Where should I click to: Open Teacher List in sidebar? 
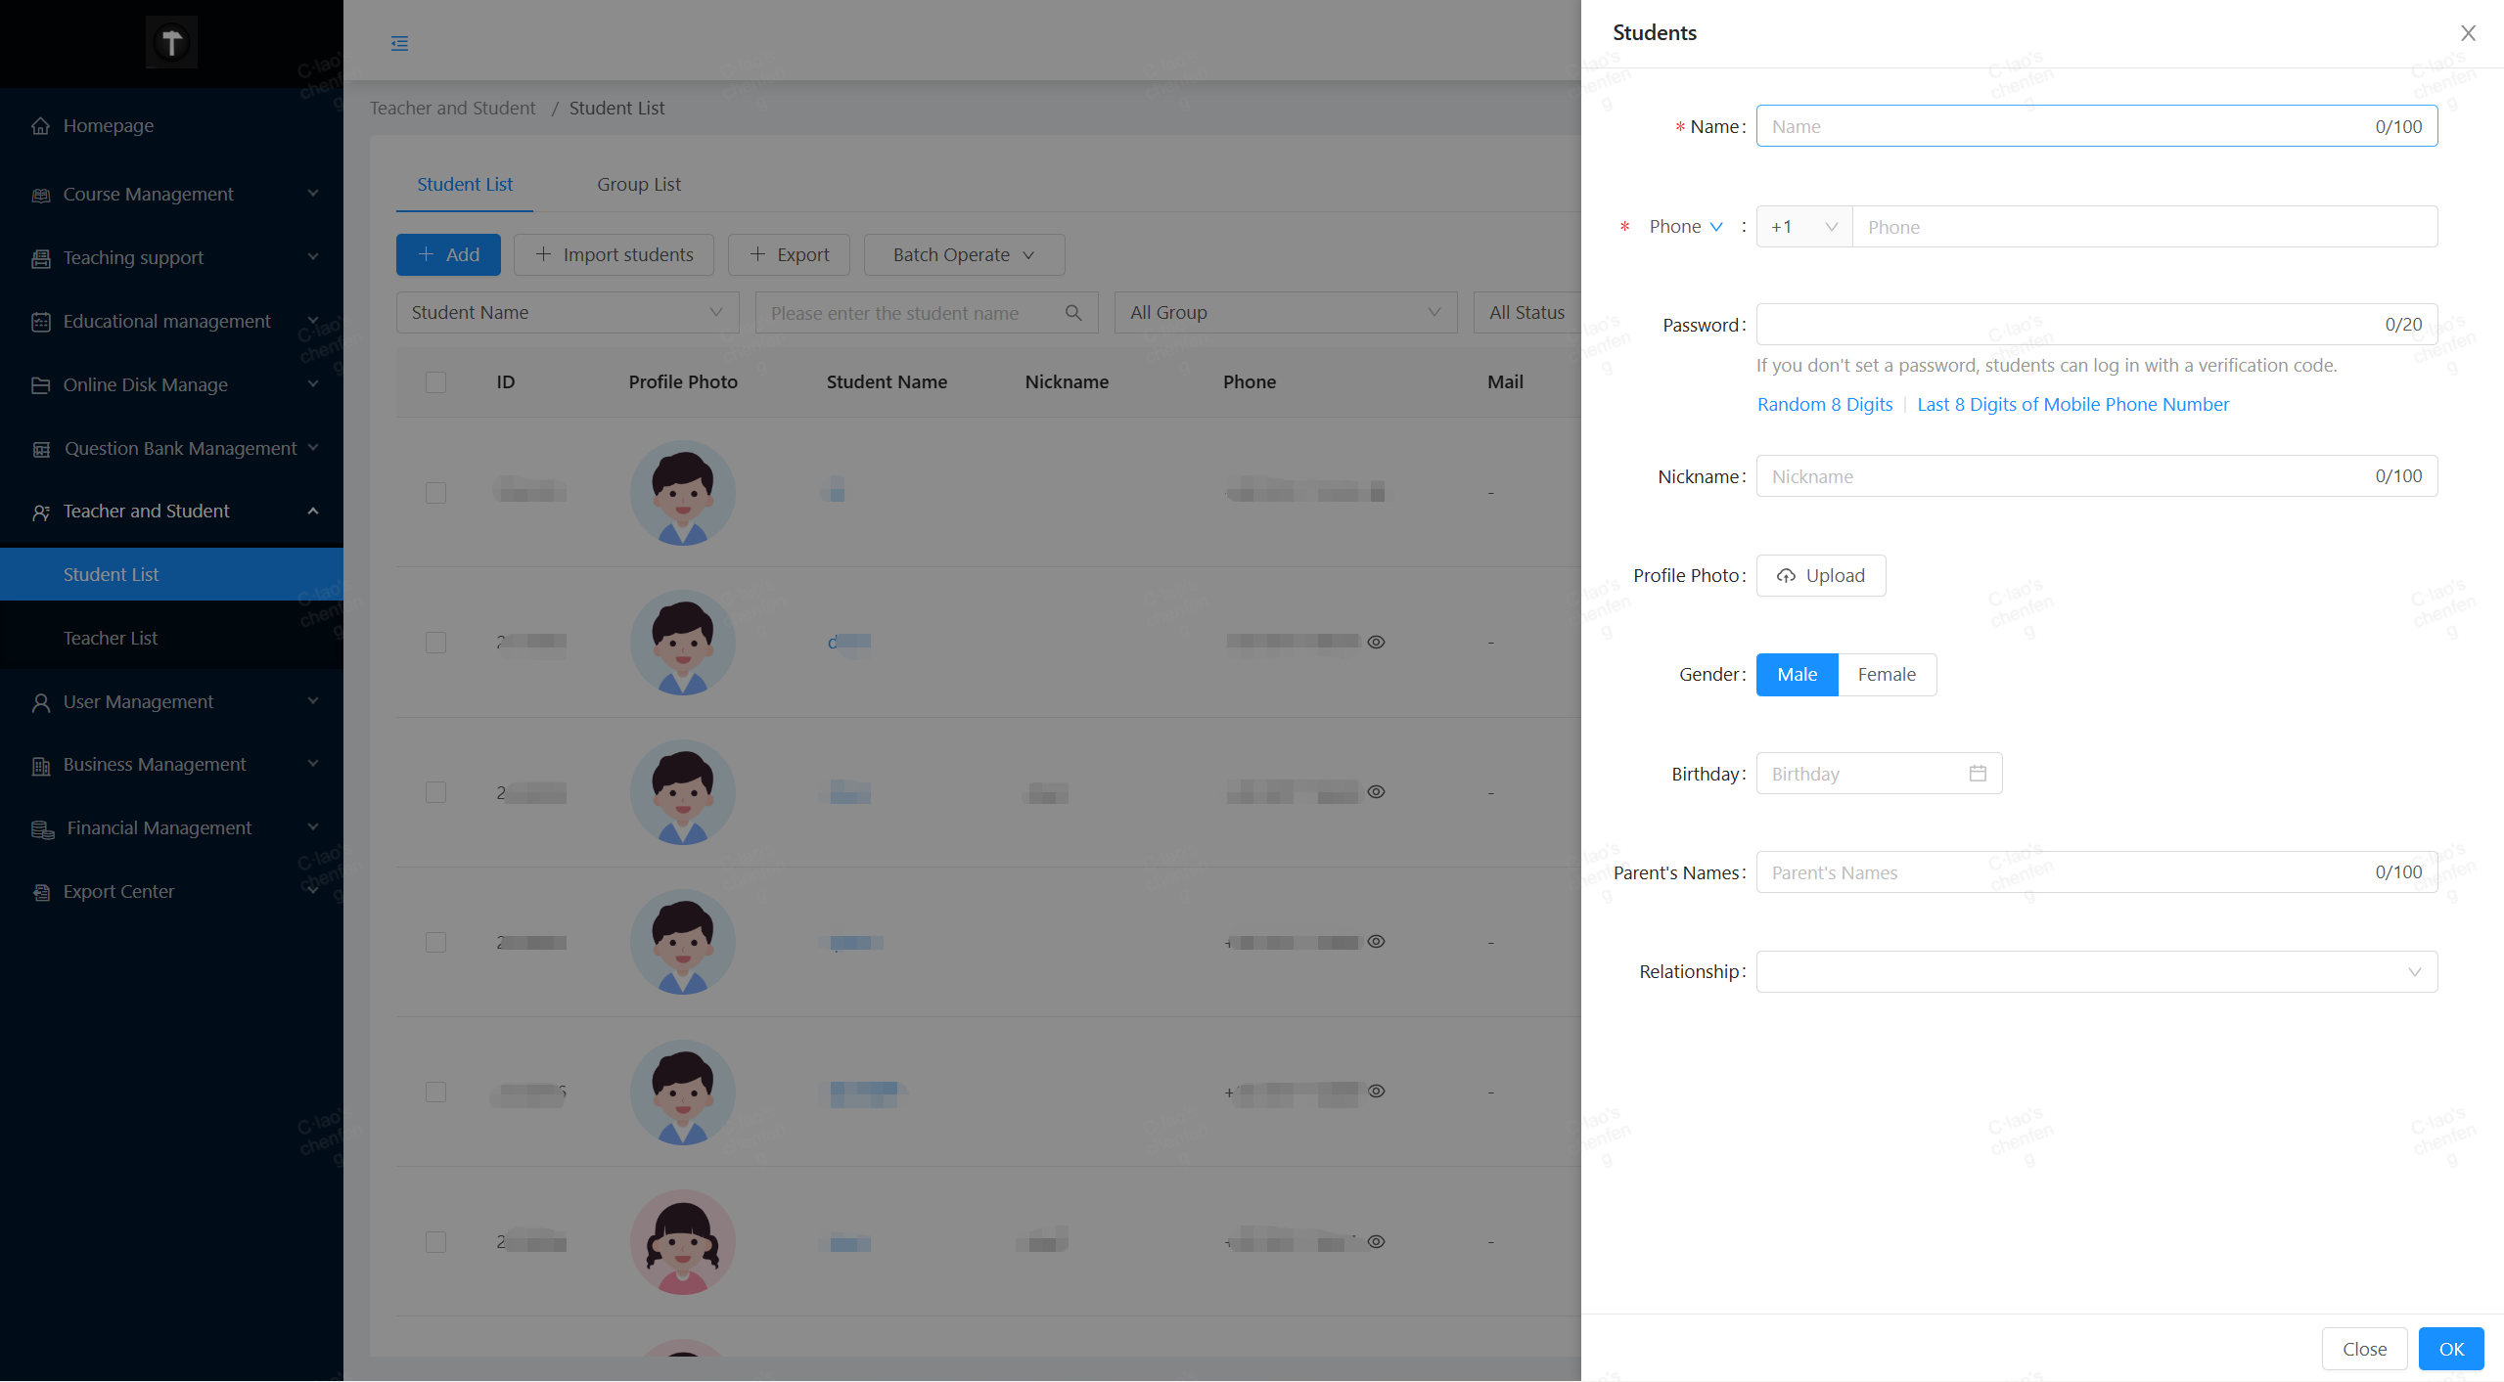(x=111, y=639)
